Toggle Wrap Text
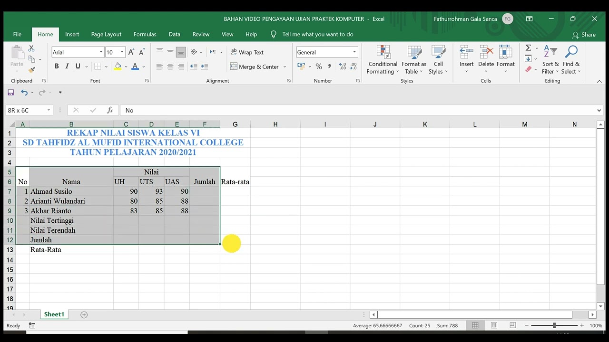 pos(247,52)
